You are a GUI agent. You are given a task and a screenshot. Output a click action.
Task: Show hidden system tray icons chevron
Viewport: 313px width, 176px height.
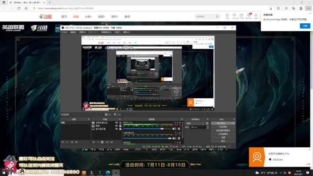[281, 173]
